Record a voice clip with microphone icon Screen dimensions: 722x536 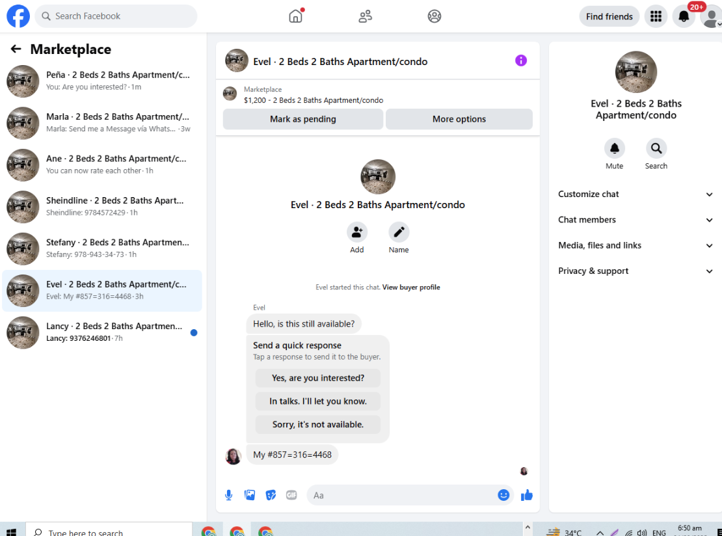point(228,495)
